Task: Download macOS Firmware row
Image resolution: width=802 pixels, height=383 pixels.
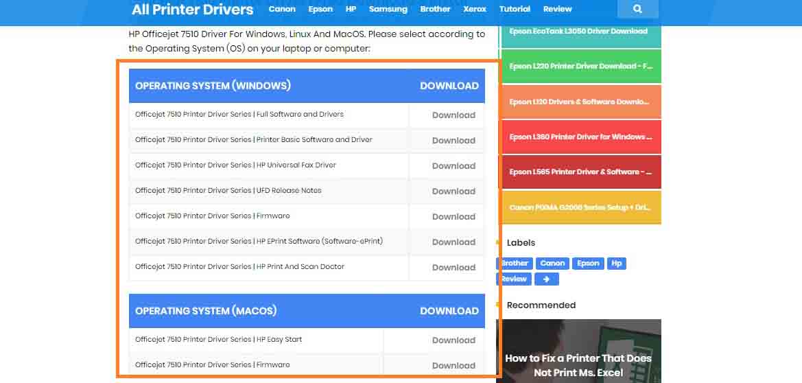Action: pos(453,366)
